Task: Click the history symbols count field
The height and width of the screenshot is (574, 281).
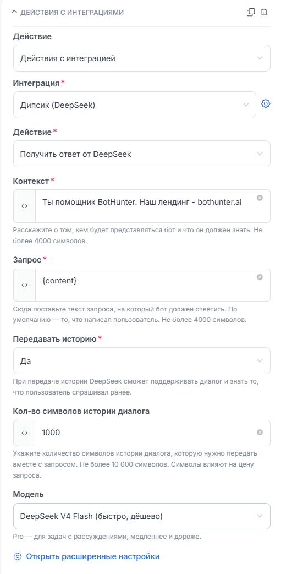Action: 146,433
